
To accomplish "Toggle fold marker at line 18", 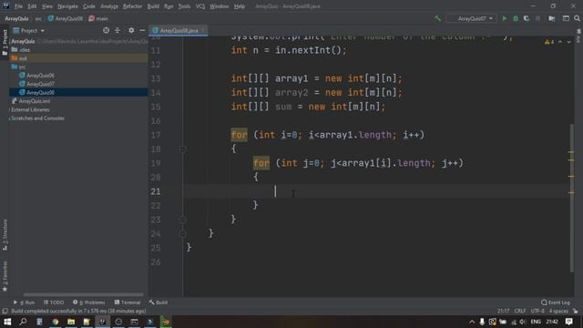I will [x=182, y=149].
